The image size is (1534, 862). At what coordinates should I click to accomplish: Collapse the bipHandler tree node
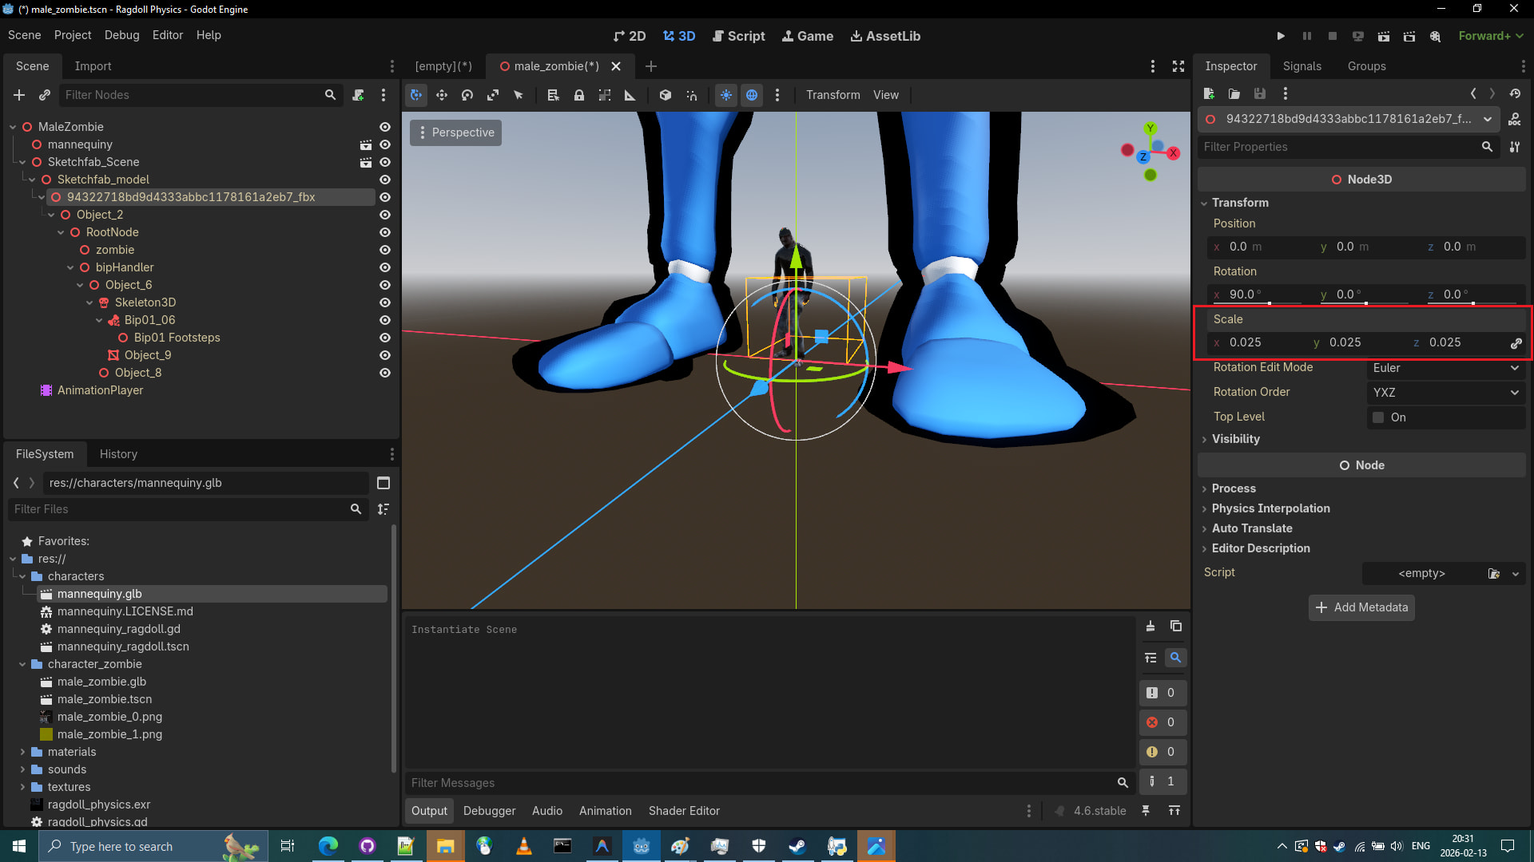[71, 267]
